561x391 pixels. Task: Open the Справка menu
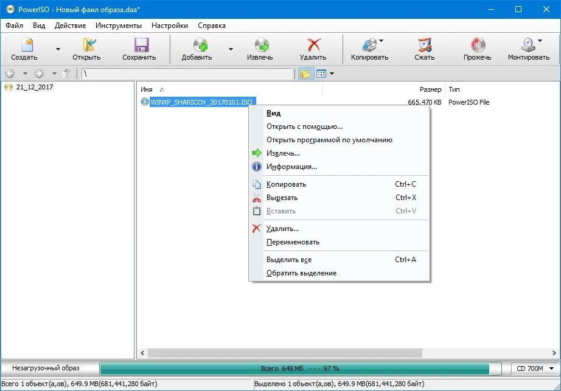[x=212, y=26]
